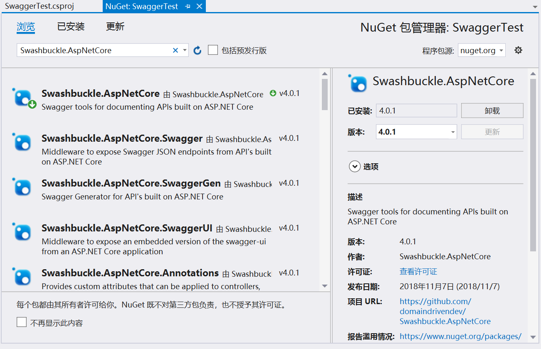541x349 pixels.
Task: Click the installed version 4.0.1 field
Action: (416, 111)
